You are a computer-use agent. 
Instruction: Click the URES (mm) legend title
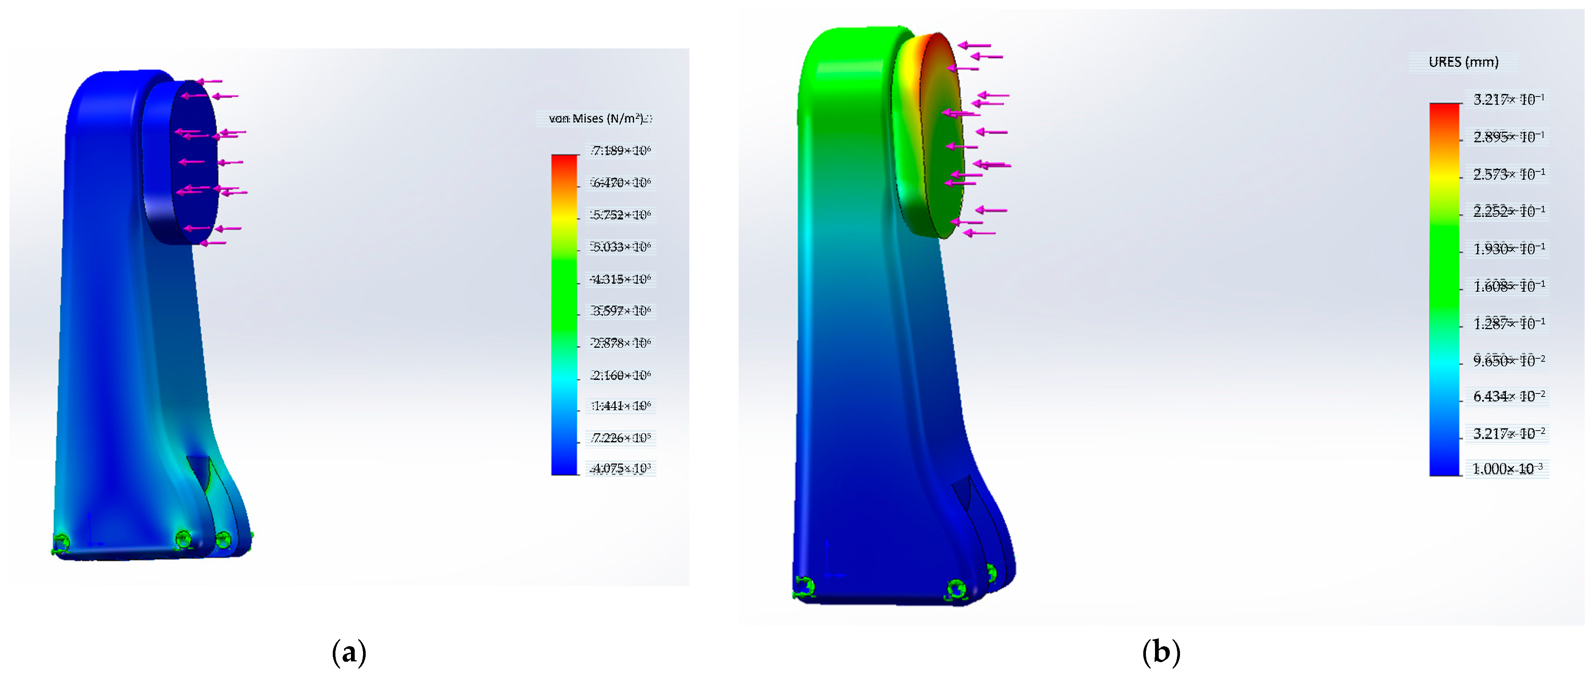[1463, 62]
